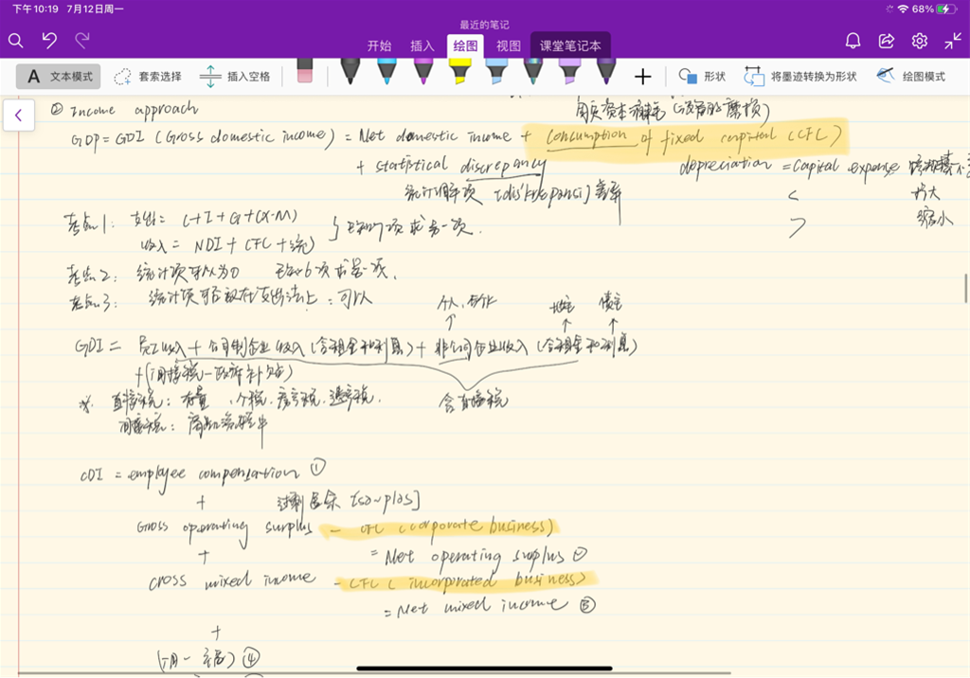Image resolution: width=970 pixels, height=678 pixels.
Task: Click the undo arrow
Action: click(x=49, y=41)
